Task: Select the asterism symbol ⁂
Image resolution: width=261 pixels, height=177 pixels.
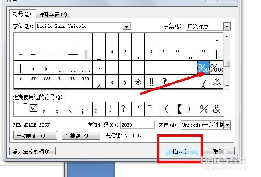Action: coord(216,82)
